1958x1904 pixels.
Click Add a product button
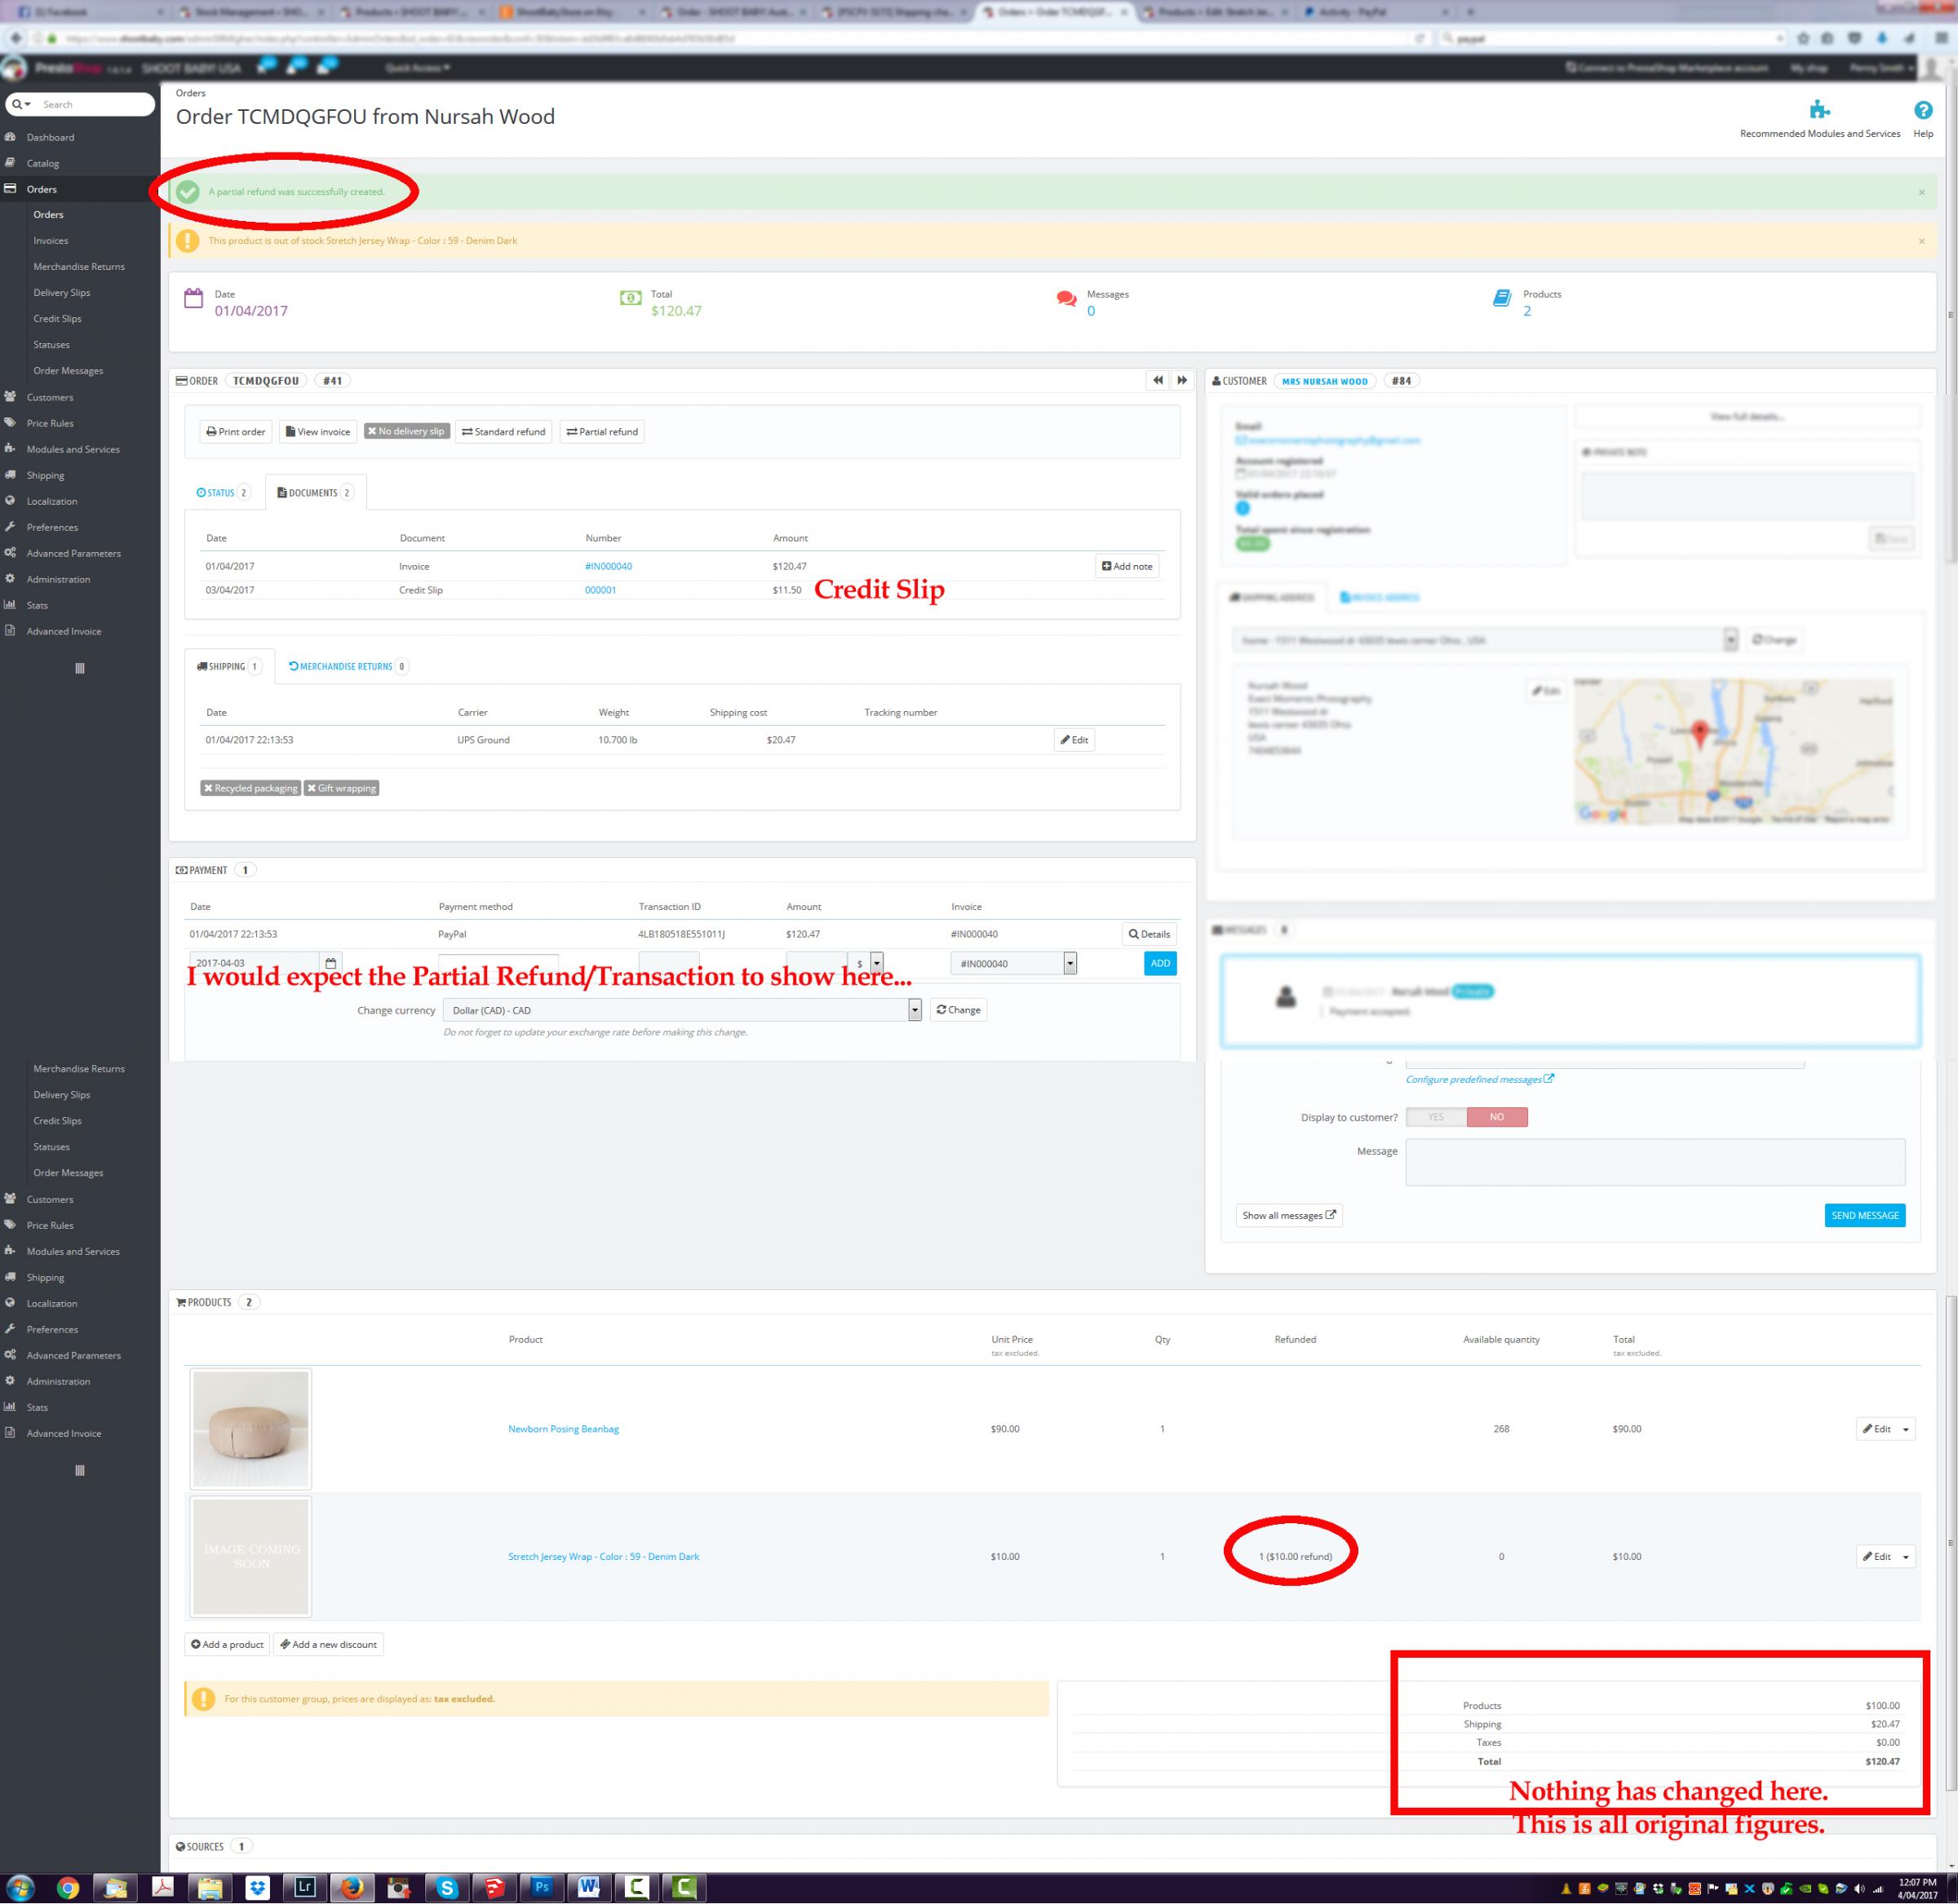[x=227, y=1644]
